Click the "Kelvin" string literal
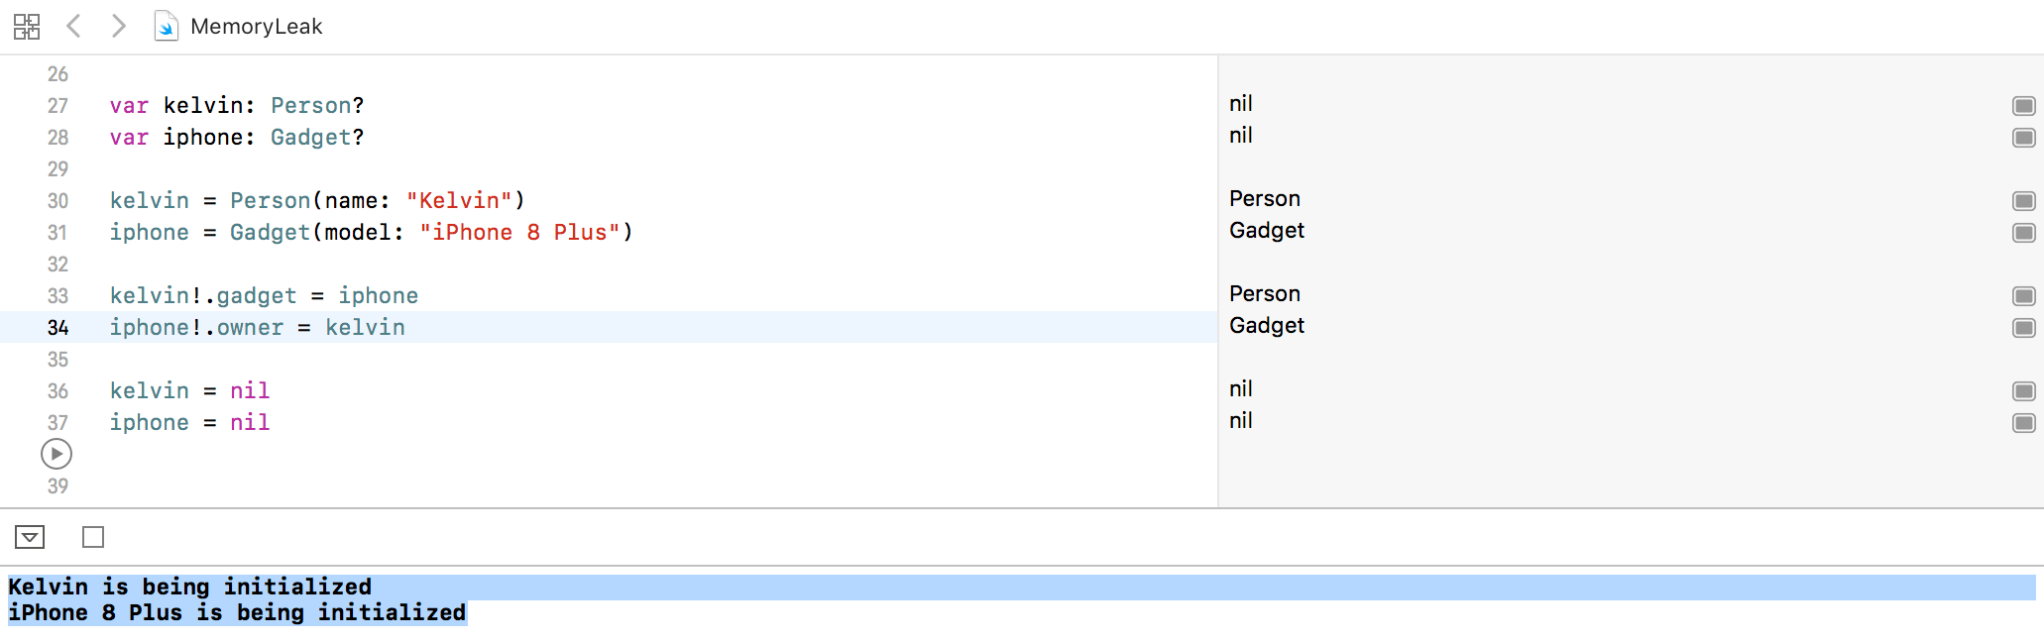Viewport: 2044px width, 642px height. (459, 201)
